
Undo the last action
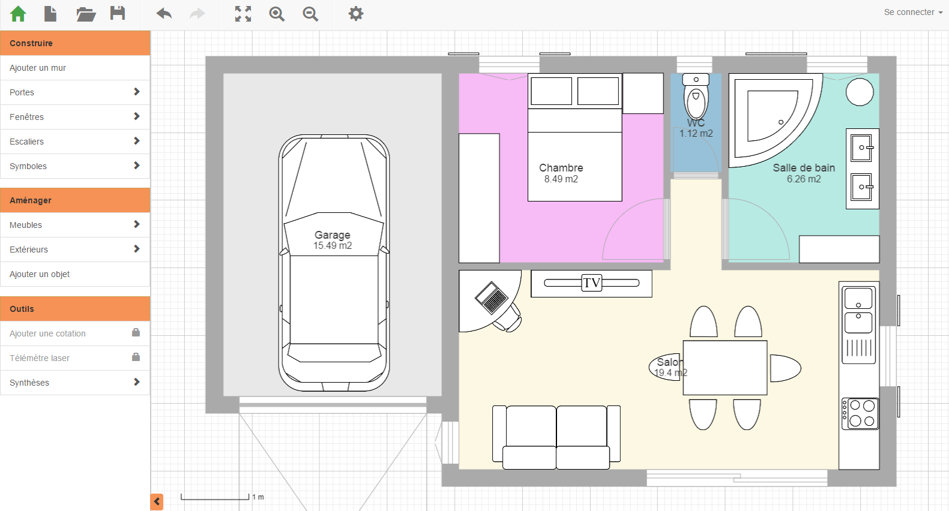point(164,14)
